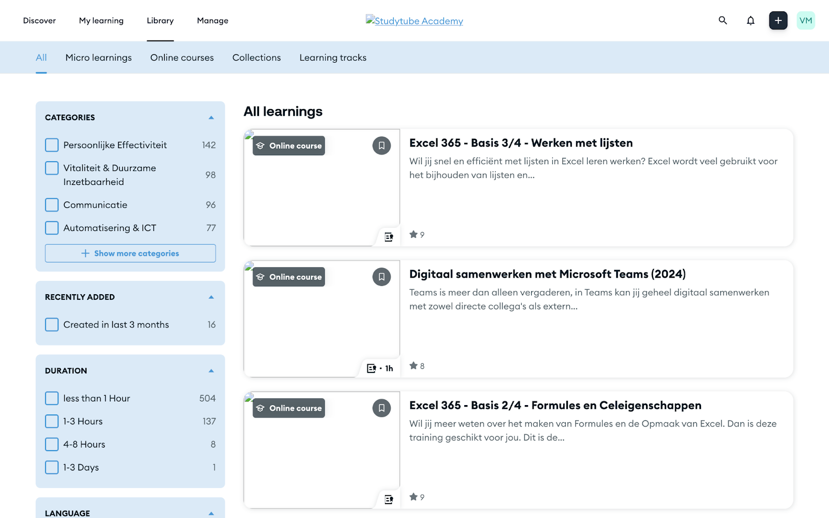Bookmark Excel 365 Basis 2/4 course
Image resolution: width=829 pixels, height=518 pixels.
[381, 408]
